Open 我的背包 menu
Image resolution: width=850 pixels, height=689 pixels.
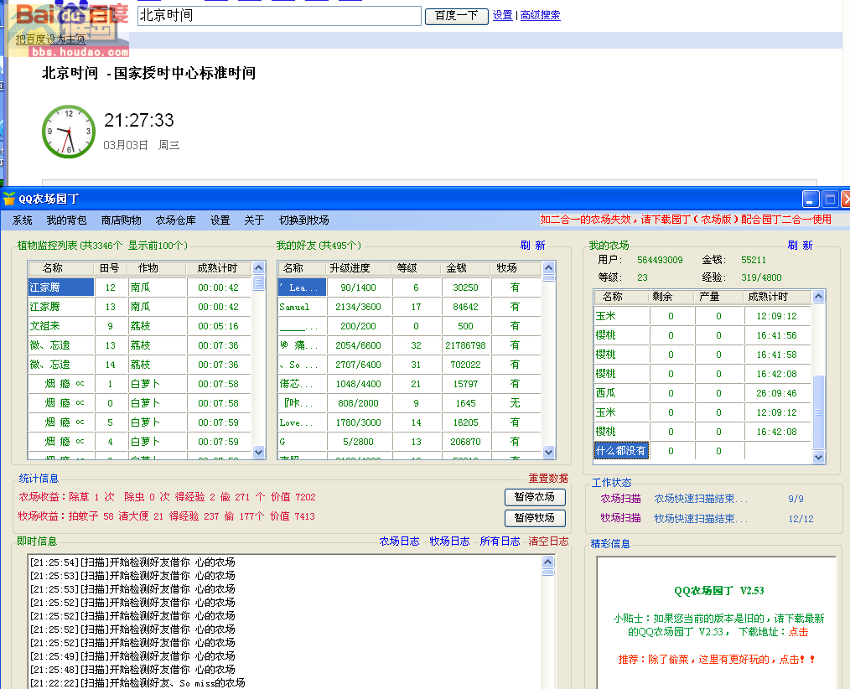pos(66,220)
